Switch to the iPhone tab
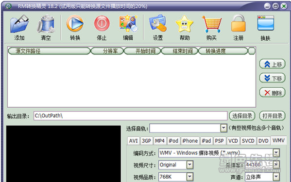The width and height of the screenshot is (291, 182). pos(190,141)
